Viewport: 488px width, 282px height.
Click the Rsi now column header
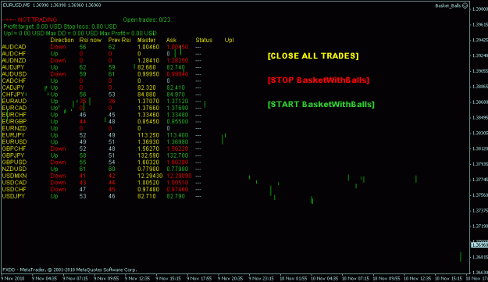(91, 40)
